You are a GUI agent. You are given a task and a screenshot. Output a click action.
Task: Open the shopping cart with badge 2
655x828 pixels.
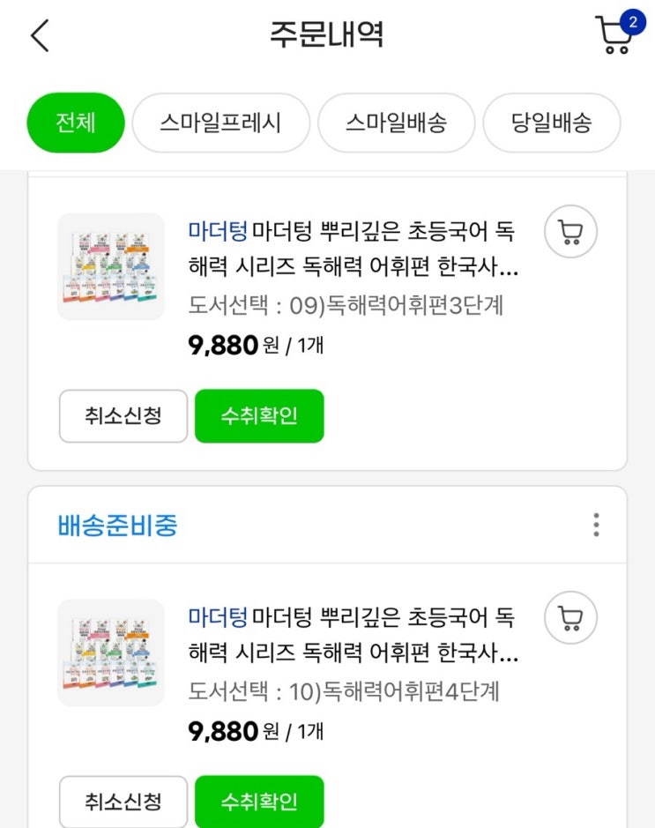pos(614,35)
